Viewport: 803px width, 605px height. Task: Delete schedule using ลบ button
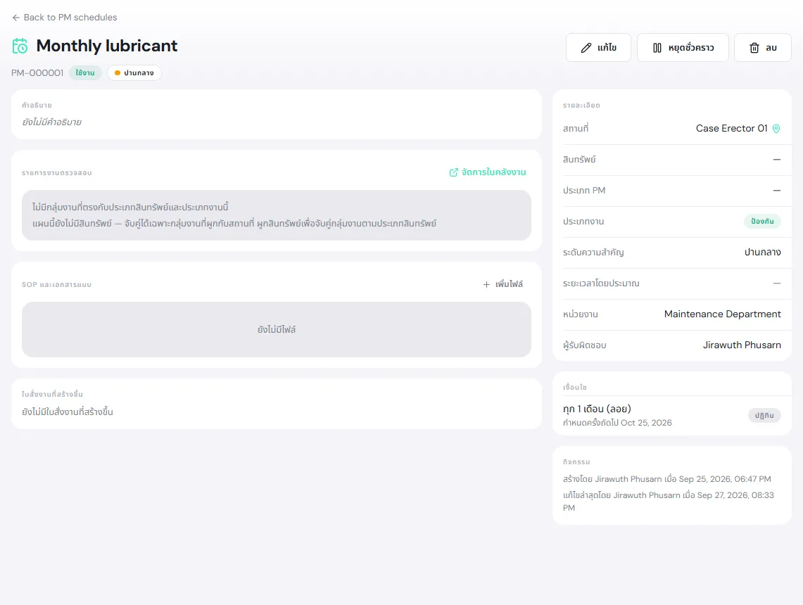[x=763, y=48]
